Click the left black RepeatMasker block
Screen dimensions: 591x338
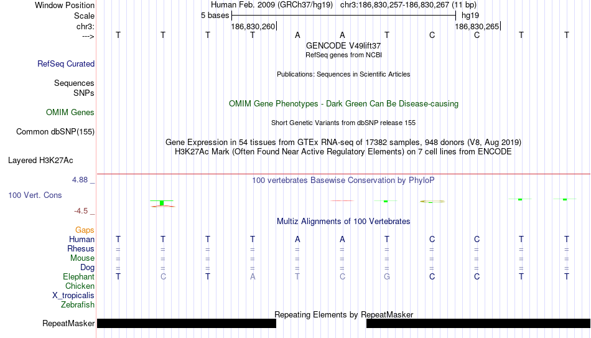click(x=187, y=323)
